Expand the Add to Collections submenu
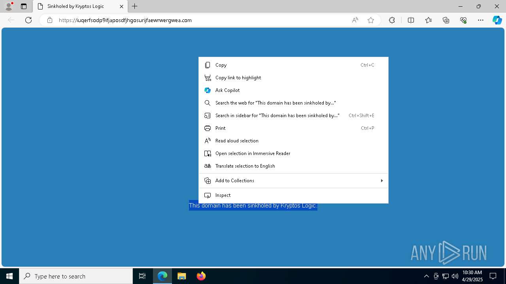Image resolution: width=506 pixels, height=284 pixels. pyautogui.click(x=293, y=181)
